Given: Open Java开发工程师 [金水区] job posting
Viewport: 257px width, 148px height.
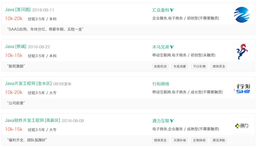Looking at the screenshot, I should (28, 84).
